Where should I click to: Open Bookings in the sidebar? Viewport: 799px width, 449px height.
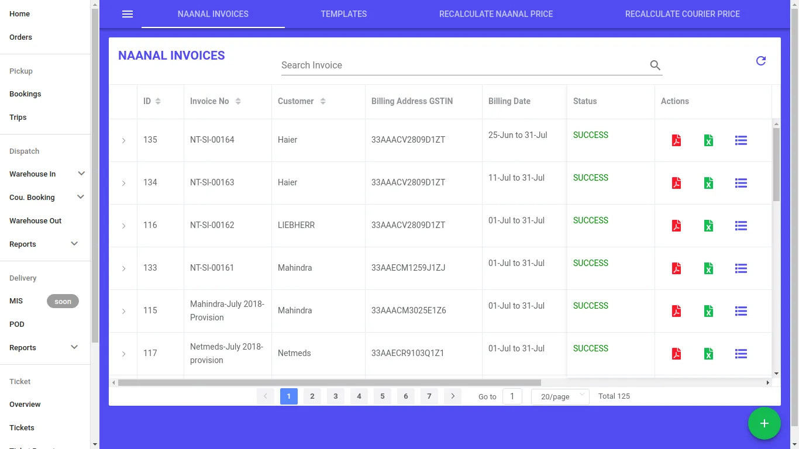(25, 94)
